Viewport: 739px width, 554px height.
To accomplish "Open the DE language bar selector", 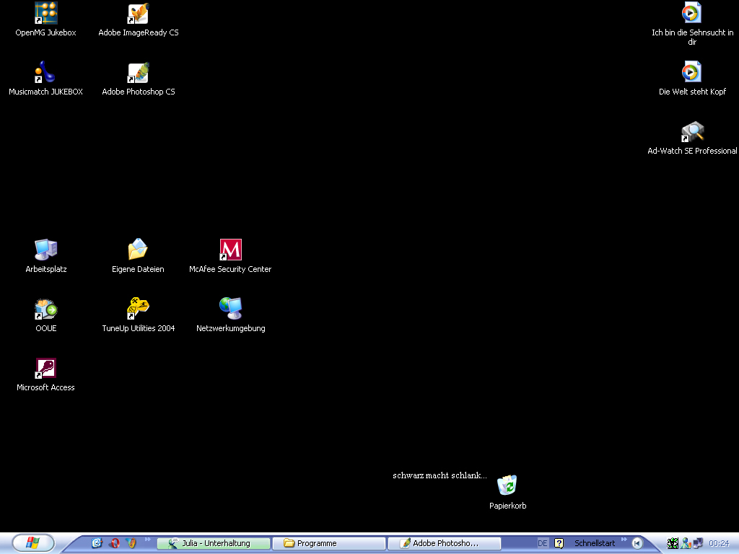I will (x=543, y=543).
